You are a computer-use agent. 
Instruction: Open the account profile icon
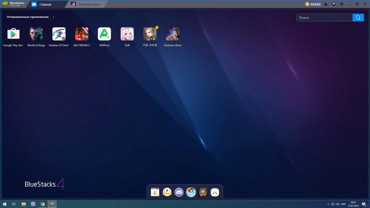point(334,4)
